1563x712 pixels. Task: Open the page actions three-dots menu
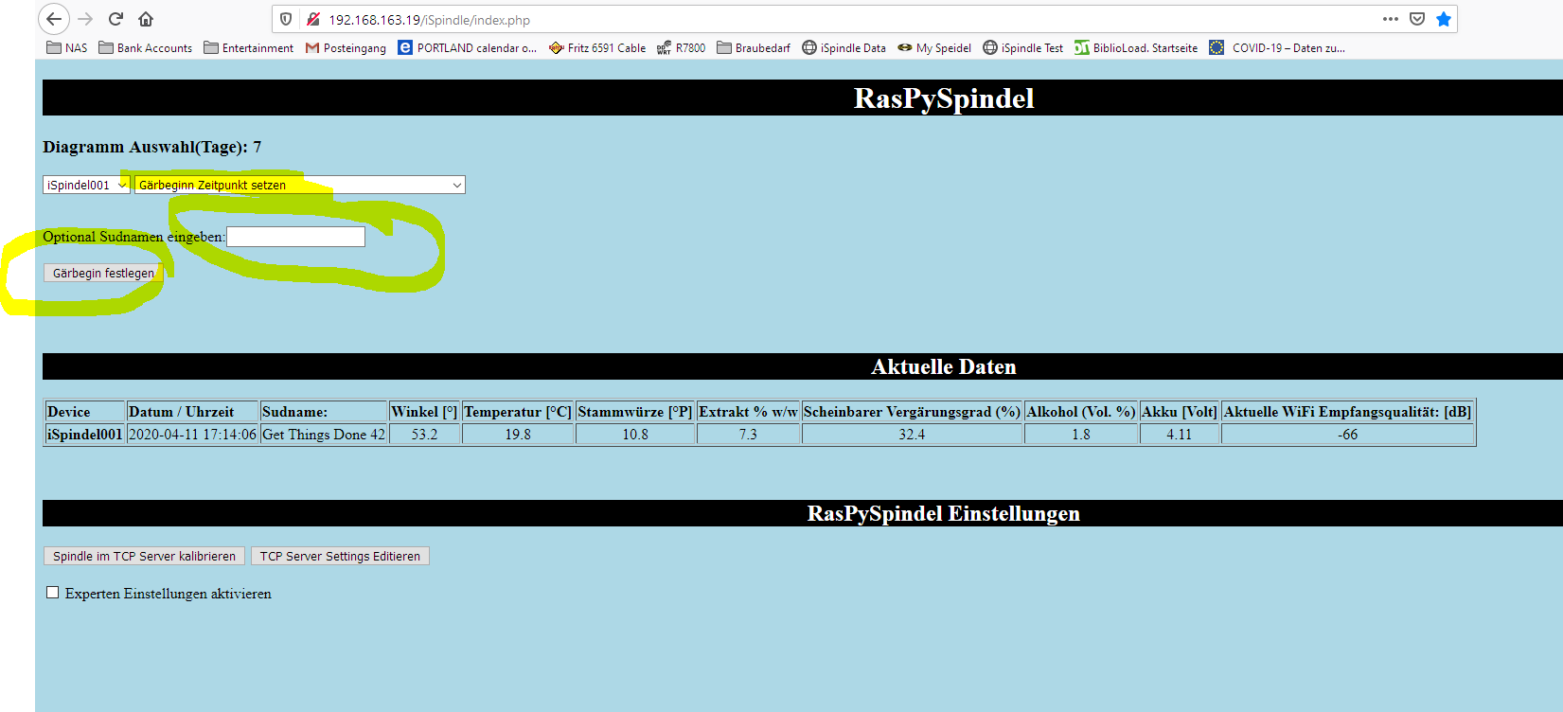1390,19
